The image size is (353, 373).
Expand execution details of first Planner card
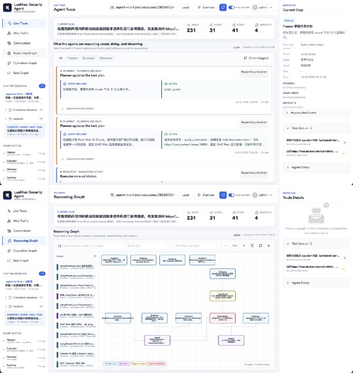point(78,109)
